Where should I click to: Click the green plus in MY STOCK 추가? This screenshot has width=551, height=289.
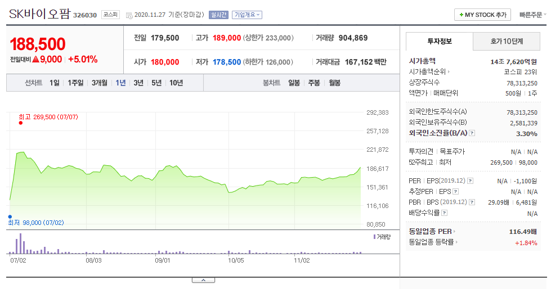461,15
